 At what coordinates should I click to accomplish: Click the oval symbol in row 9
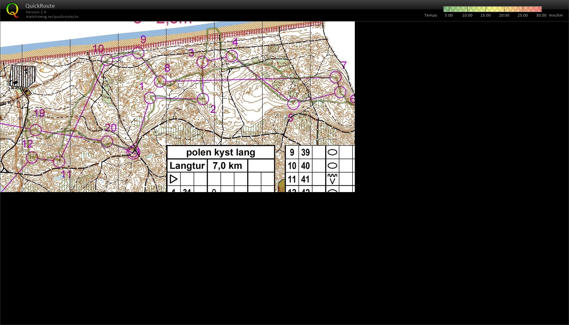(x=332, y=152)
